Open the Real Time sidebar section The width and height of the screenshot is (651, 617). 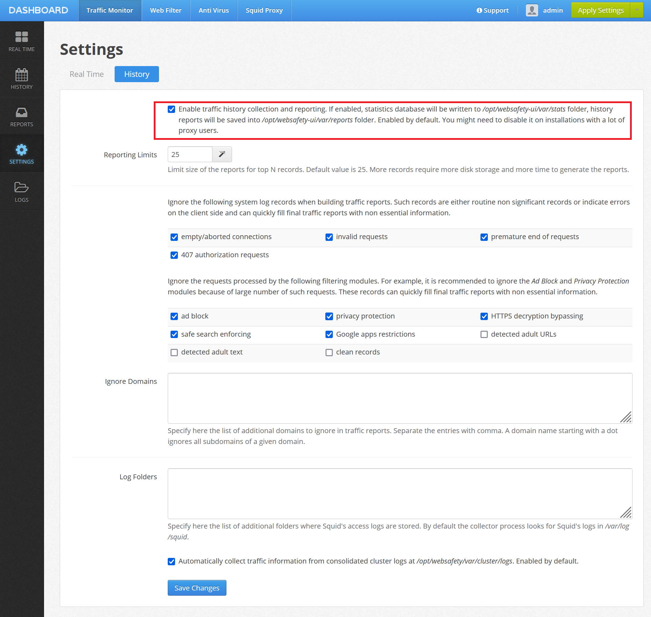[22, 41]
